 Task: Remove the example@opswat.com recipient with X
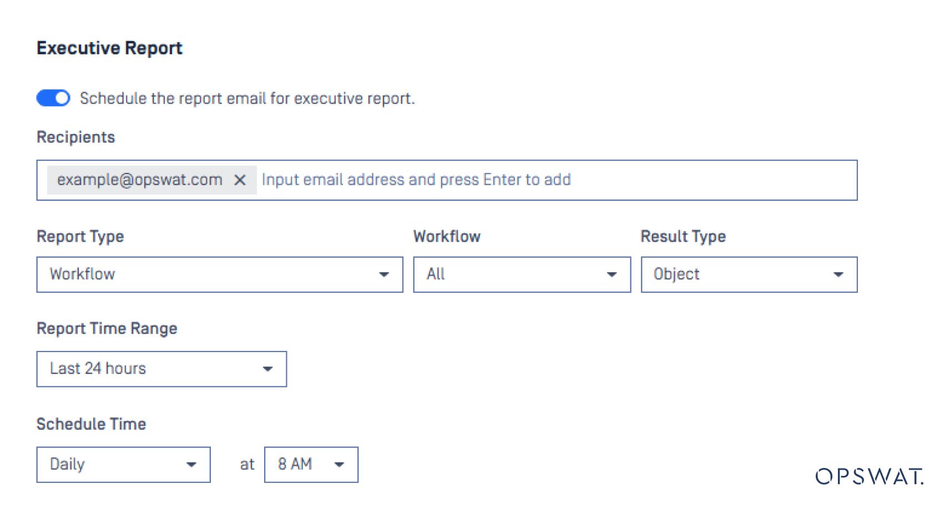[x=240, y=180]
